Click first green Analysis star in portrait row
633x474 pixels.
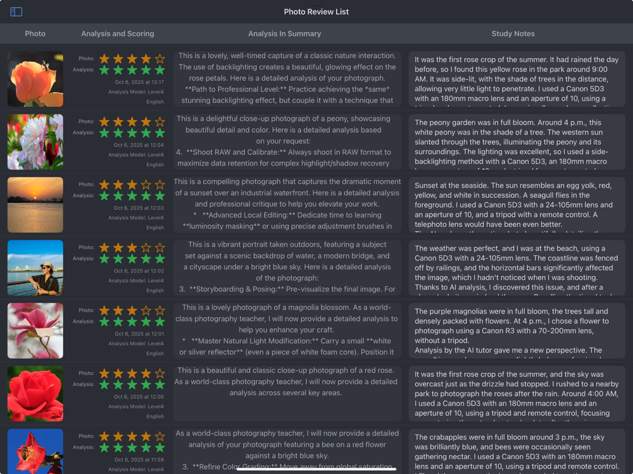click(x=104, y=258)
